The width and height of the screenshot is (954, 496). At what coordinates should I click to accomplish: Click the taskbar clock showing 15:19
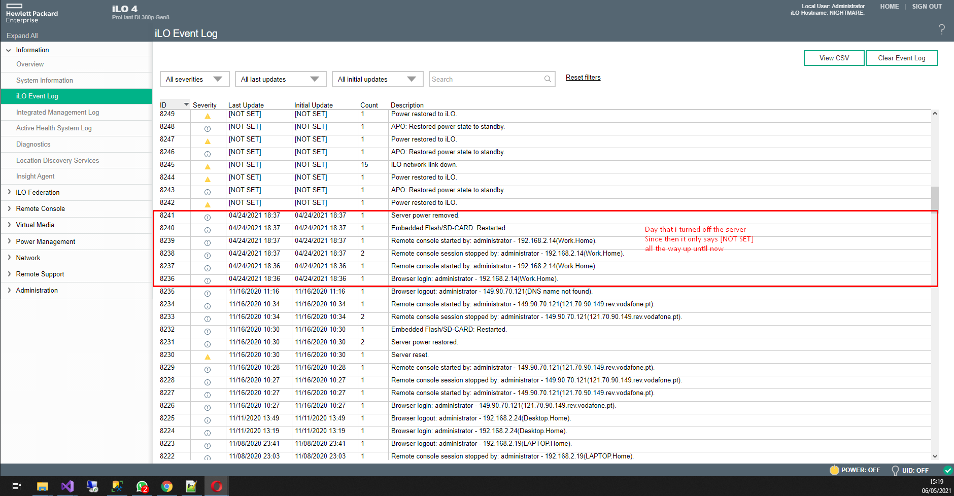936,482
